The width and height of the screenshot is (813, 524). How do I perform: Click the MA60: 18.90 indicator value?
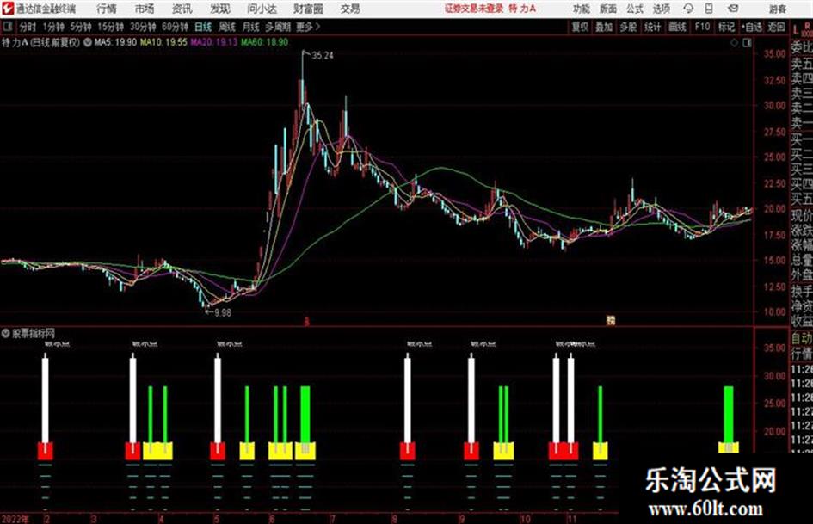[264, 42]
